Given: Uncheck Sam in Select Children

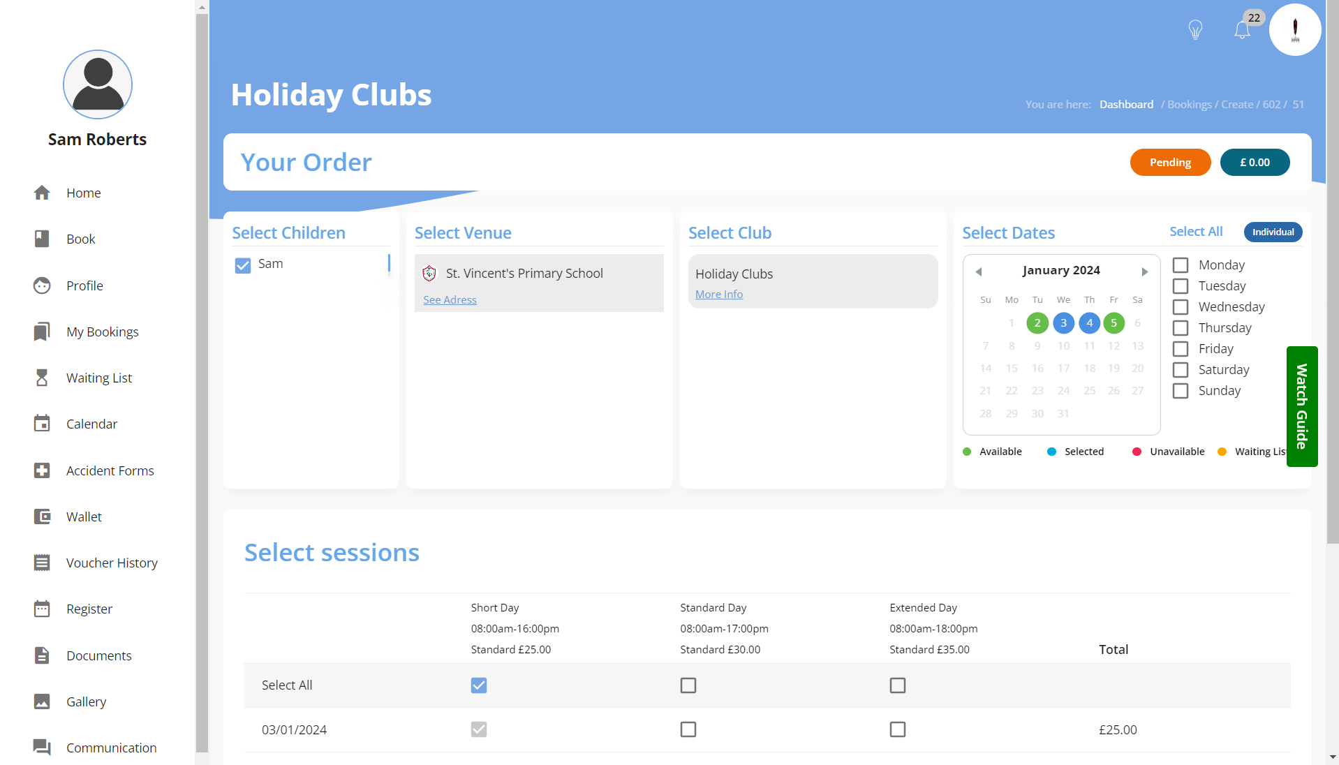Looking at the screenshot, I should tap(242, 265).
